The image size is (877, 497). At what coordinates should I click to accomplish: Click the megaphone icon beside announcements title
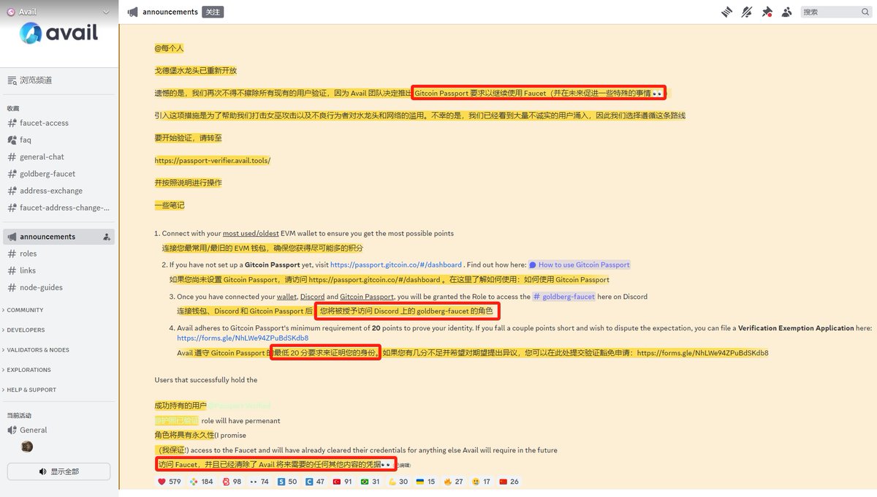(x=133, y=12)
